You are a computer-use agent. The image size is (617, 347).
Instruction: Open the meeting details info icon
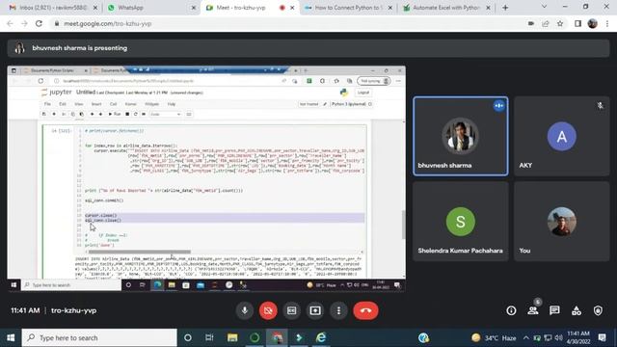[x=511, y=310]
